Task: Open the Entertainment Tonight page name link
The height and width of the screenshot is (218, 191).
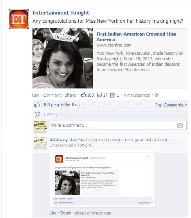Action: click(61, 13)
